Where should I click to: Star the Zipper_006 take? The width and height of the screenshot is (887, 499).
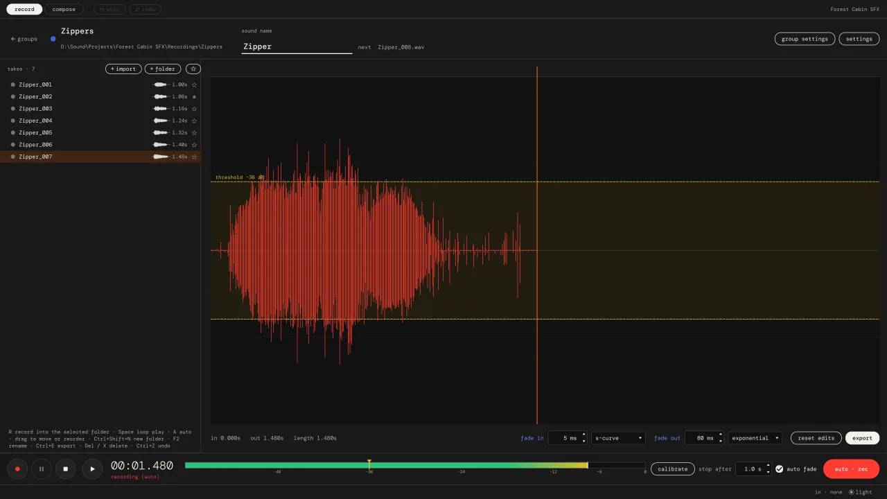coord(194,145)
